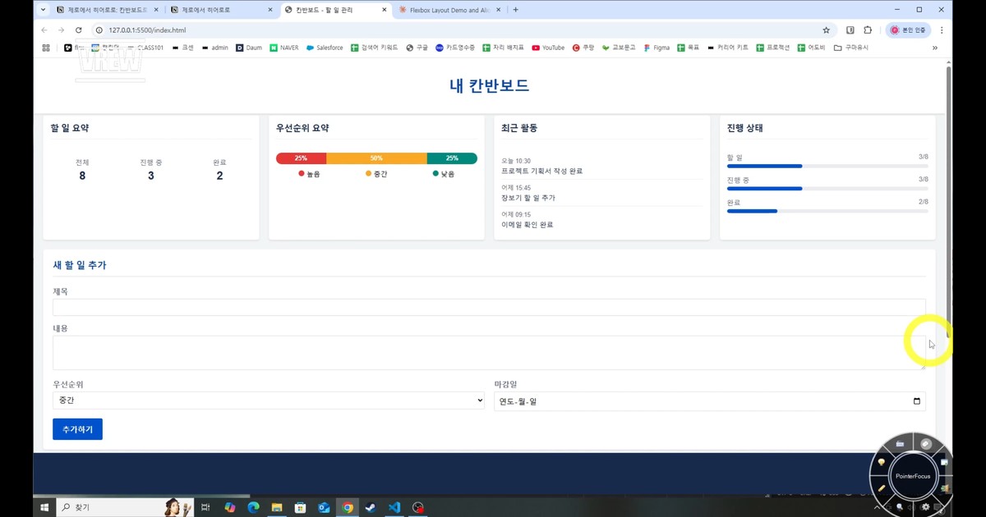The width and height of the screenshot is (986, 517).
Task: Select the keyboard display tool in PointerFocus
Action: pyautogui.click(x=900, y=443)
